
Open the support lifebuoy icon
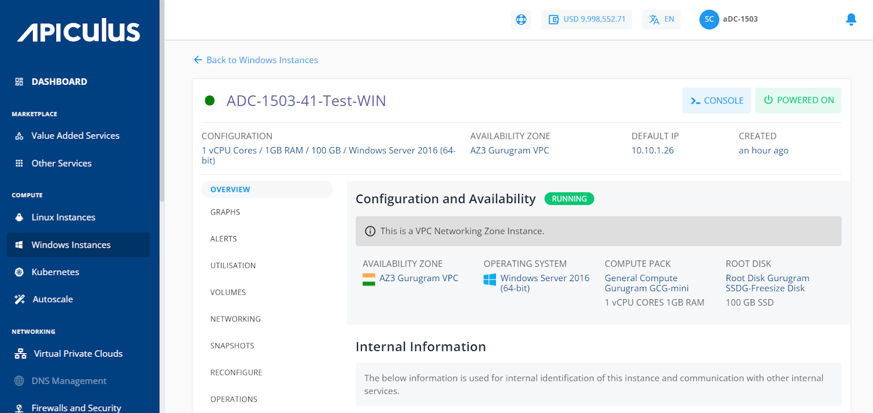click(x=521, y=20)
